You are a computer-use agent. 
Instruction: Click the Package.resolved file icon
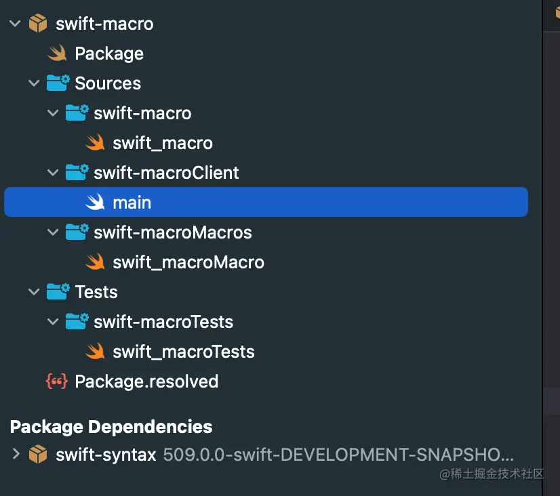point(57,381)
